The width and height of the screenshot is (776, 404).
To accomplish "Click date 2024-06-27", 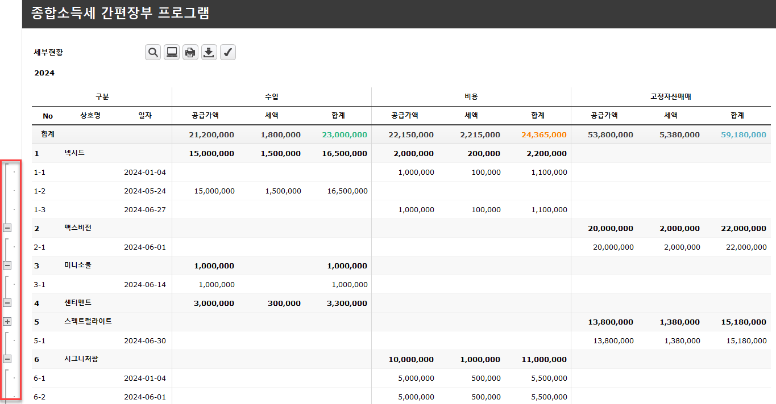I will (145, 209).
